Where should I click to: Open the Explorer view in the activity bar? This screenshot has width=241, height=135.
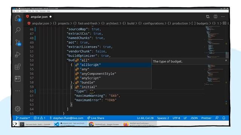18,18
